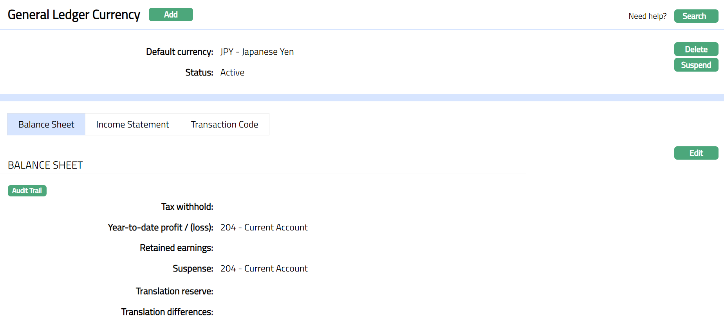Click the Add button beside the page title
Viewport: 724px width, 322px height.
[x=171, y=14]
